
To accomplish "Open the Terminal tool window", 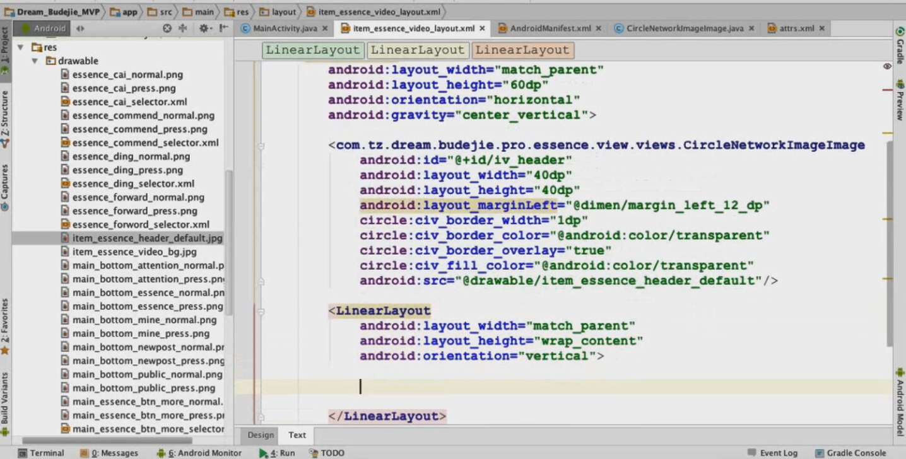I will 41,453.
